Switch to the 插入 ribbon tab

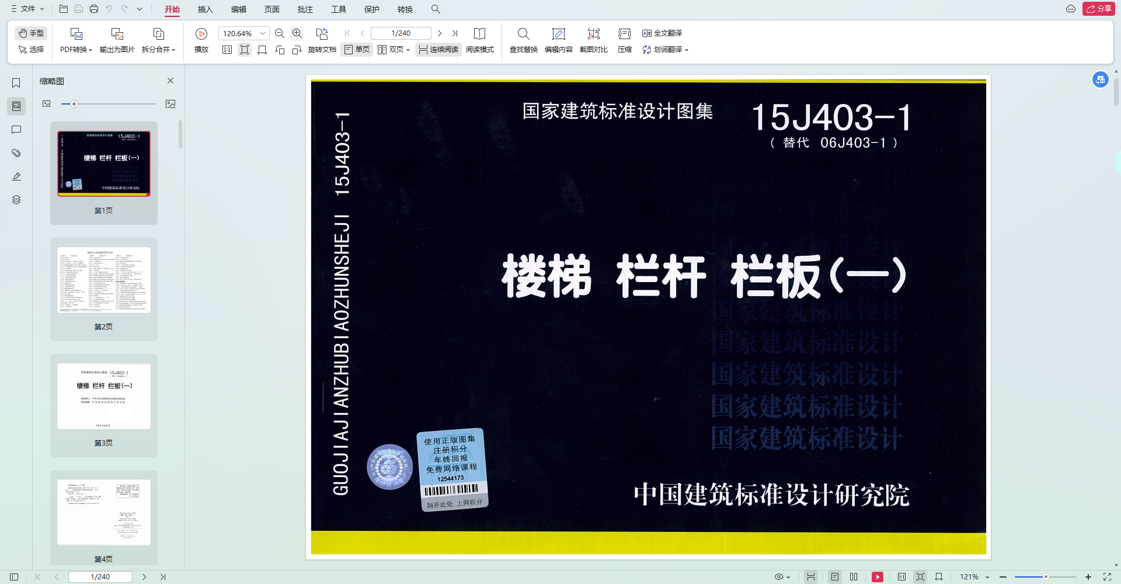pos(206,9)
